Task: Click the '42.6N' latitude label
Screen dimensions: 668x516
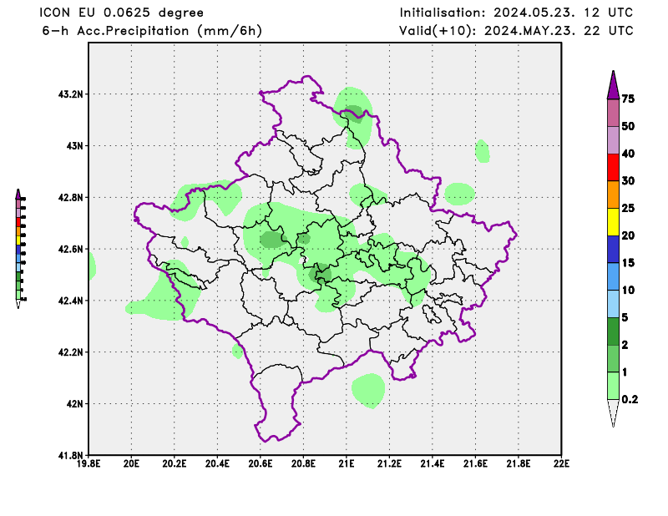Action: coord(71,249)
